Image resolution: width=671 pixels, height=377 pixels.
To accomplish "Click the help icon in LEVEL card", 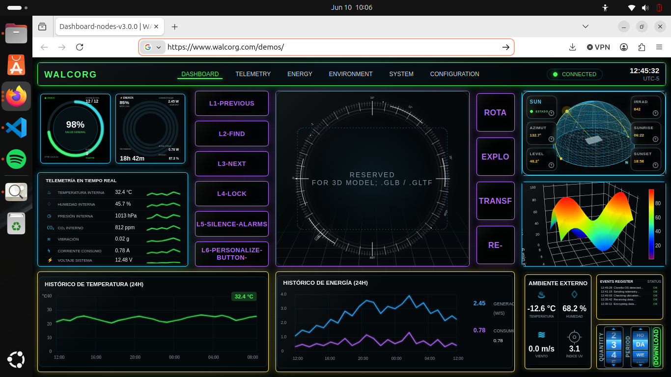I will pos(551,165).
